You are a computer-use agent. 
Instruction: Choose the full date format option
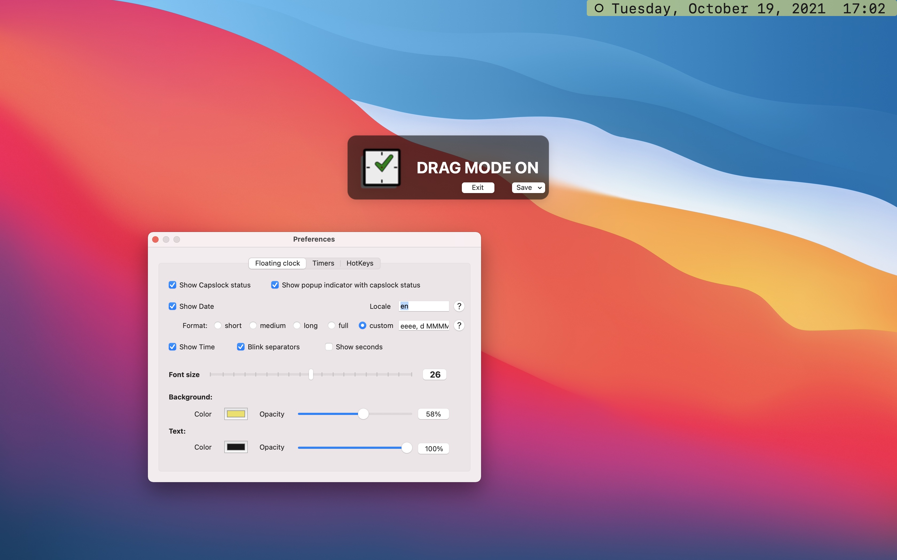coord(331,325)
